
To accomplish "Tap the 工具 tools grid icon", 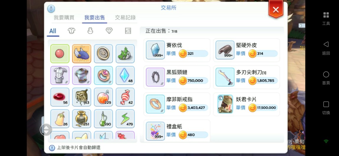I will [x=326, y=19].
